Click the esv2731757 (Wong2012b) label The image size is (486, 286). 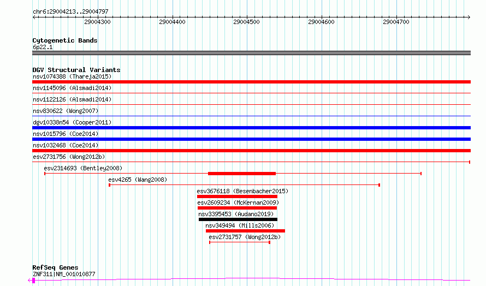coord(245,237)
